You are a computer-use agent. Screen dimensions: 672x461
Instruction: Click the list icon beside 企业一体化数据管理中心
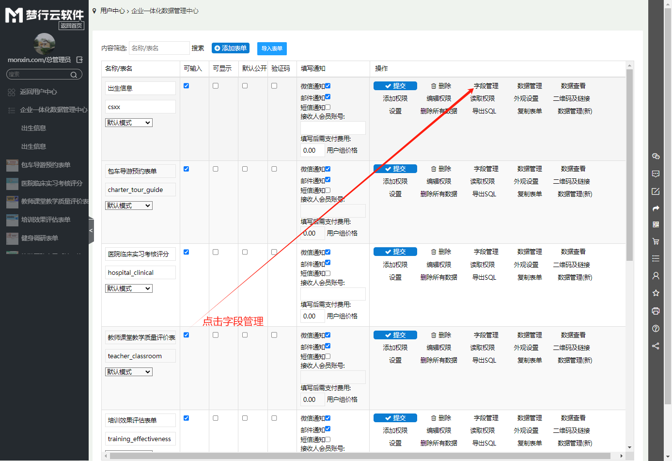point(12,110)
